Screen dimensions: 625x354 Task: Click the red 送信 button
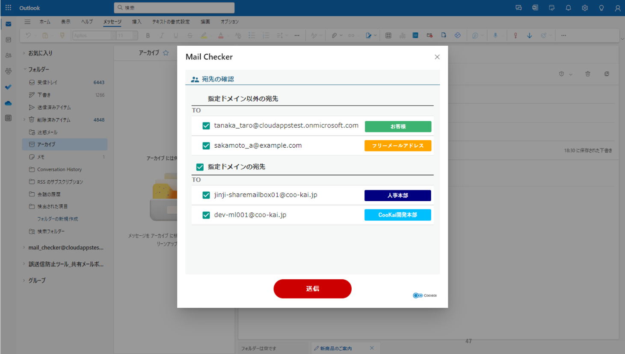(312, 289)
